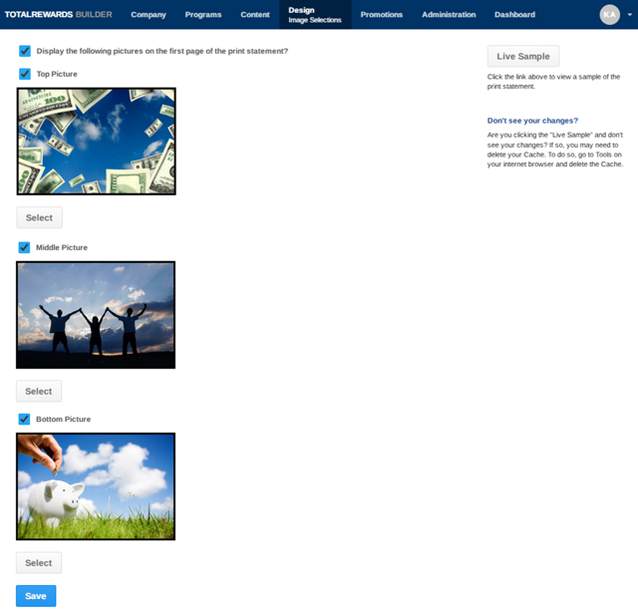Open the Live Sample preview
638x610 pixels.
523,56
